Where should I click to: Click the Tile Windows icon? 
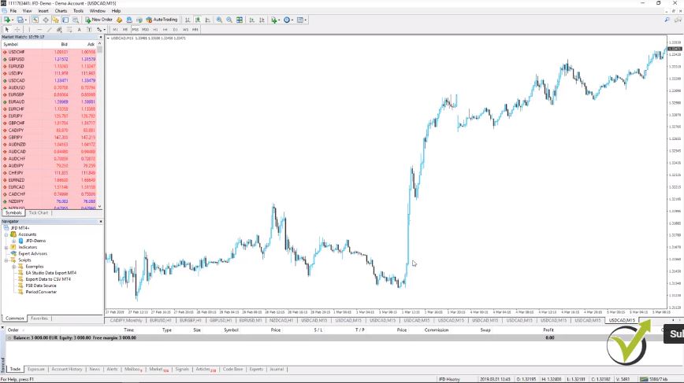click(x=240, y=20)
